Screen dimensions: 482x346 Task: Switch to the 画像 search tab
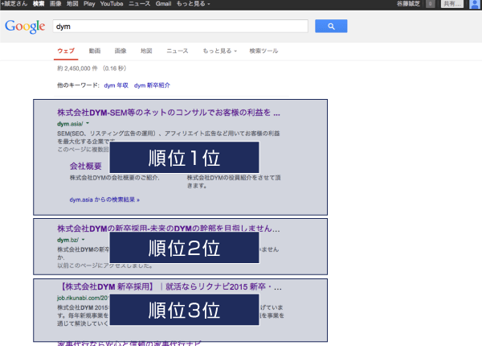coord(120,51)
